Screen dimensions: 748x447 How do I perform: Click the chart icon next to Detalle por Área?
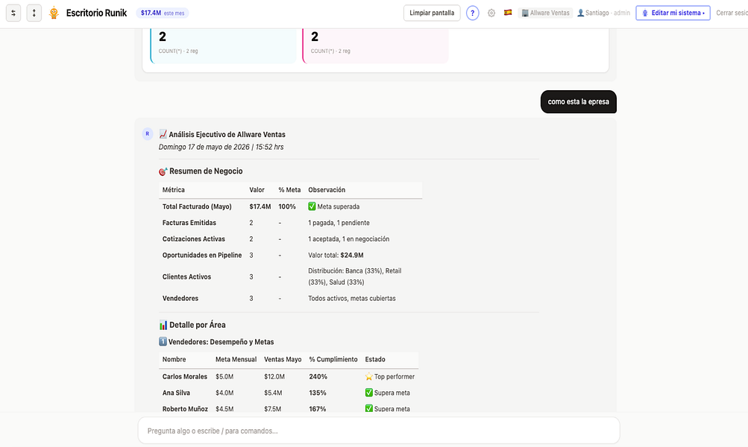[163, 325]
